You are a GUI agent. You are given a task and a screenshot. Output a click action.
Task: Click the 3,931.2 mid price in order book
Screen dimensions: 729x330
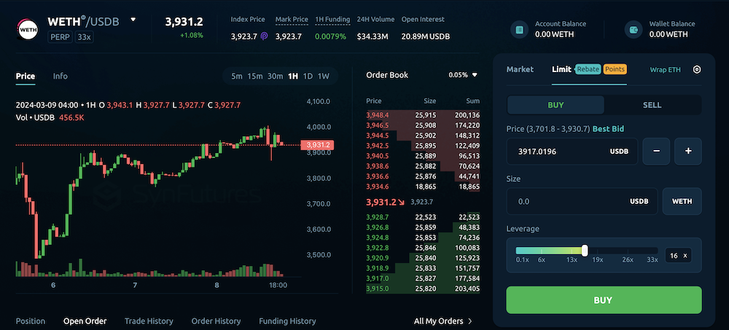point(381,203)
